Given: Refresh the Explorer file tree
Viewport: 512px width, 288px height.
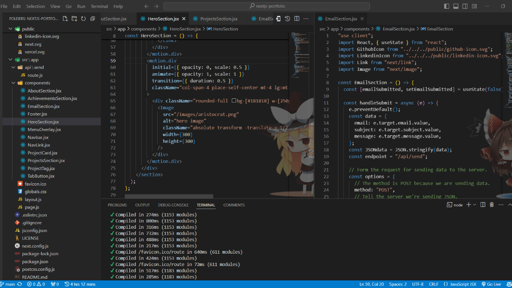Looking at the screenshot, I should coord(83,19).
